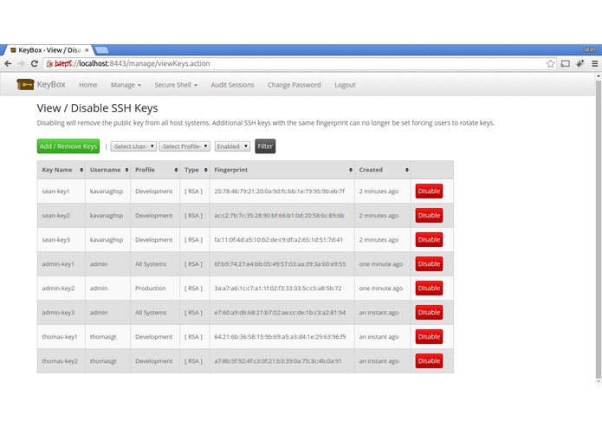The height and width of the screenshot is (428, 602).
Task: Disable the admin-key1 key
Action: (429, 263)
